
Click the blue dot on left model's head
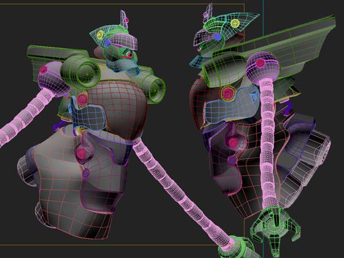tap(107, 42)
